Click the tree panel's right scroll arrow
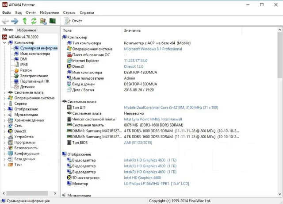This screenshot has height=204, width=283. click(55, 193)
